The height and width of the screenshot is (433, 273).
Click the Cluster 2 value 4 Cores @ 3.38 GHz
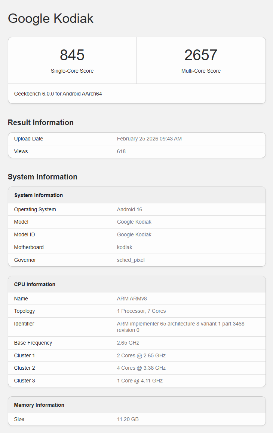coord(141,368)
